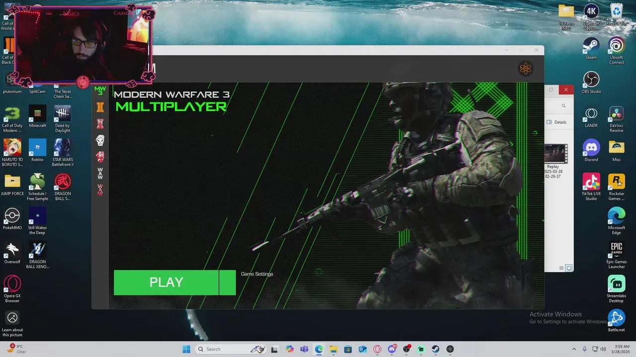This screenshot has width=636, height=357.
Task: Open the Minecraft desktop shortcut
Action: 37,117
